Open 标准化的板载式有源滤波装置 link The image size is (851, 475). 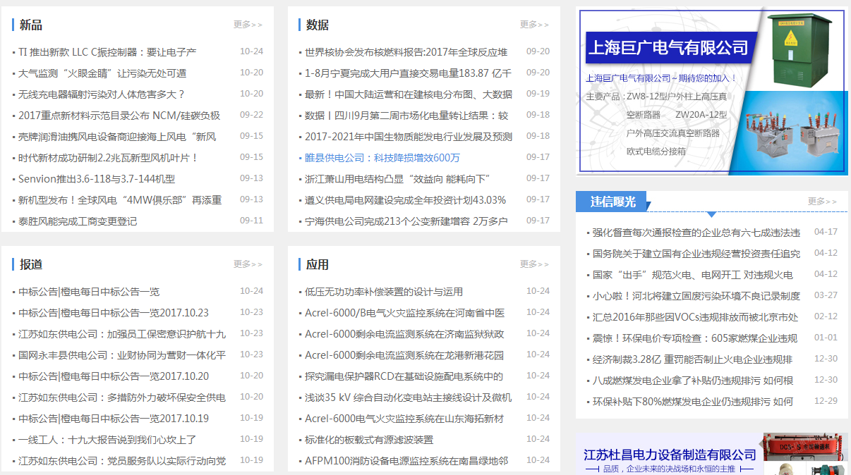click(369, 440)
